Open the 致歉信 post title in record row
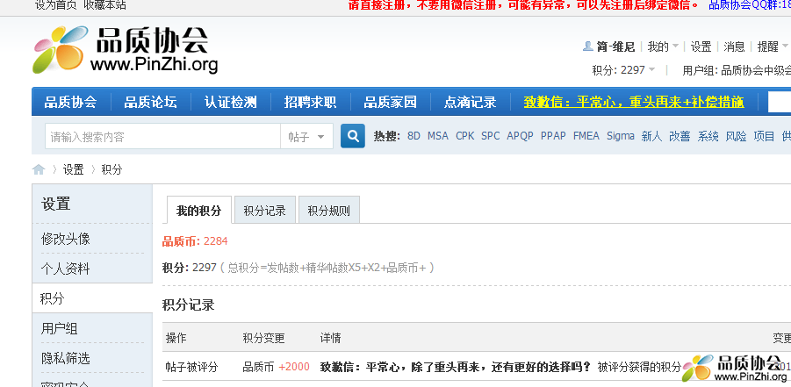 (x=456, y=367)
